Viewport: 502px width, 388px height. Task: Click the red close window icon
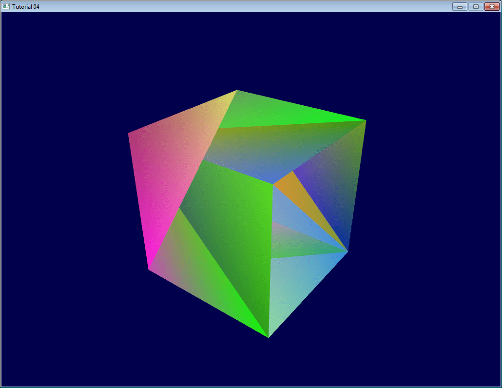[x=492, y=6]
